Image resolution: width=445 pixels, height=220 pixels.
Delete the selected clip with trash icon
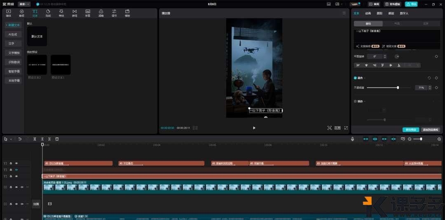(57, 139)
